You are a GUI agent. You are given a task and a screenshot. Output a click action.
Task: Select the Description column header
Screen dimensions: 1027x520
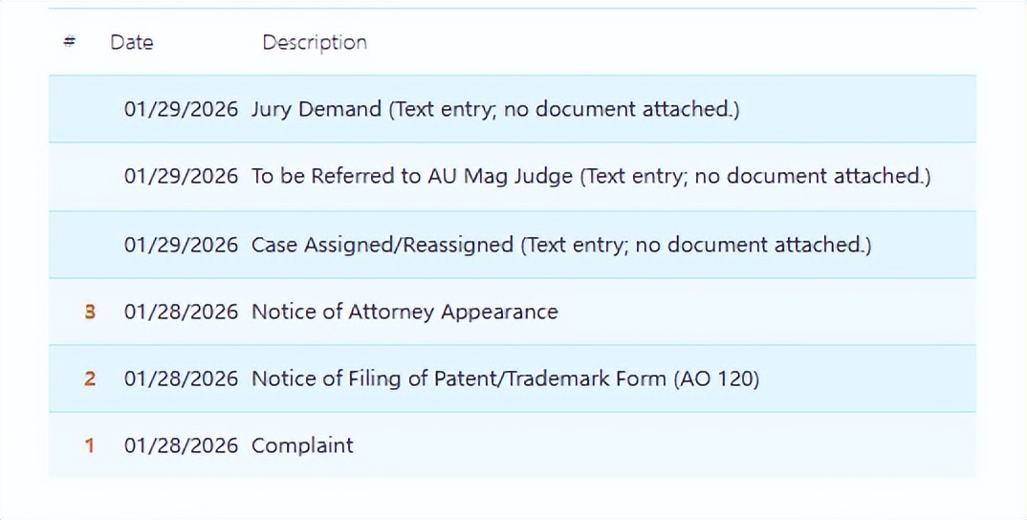(x=315, y=42)
